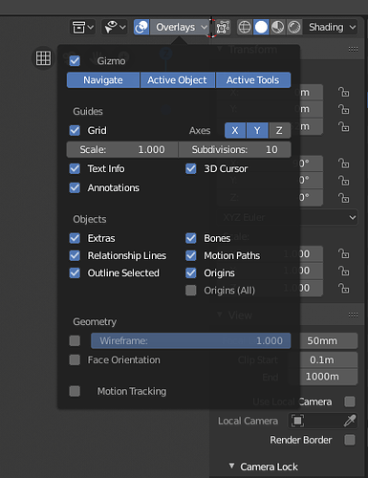Click the Clip Start 0.1m field

click(x=323, y=359)
